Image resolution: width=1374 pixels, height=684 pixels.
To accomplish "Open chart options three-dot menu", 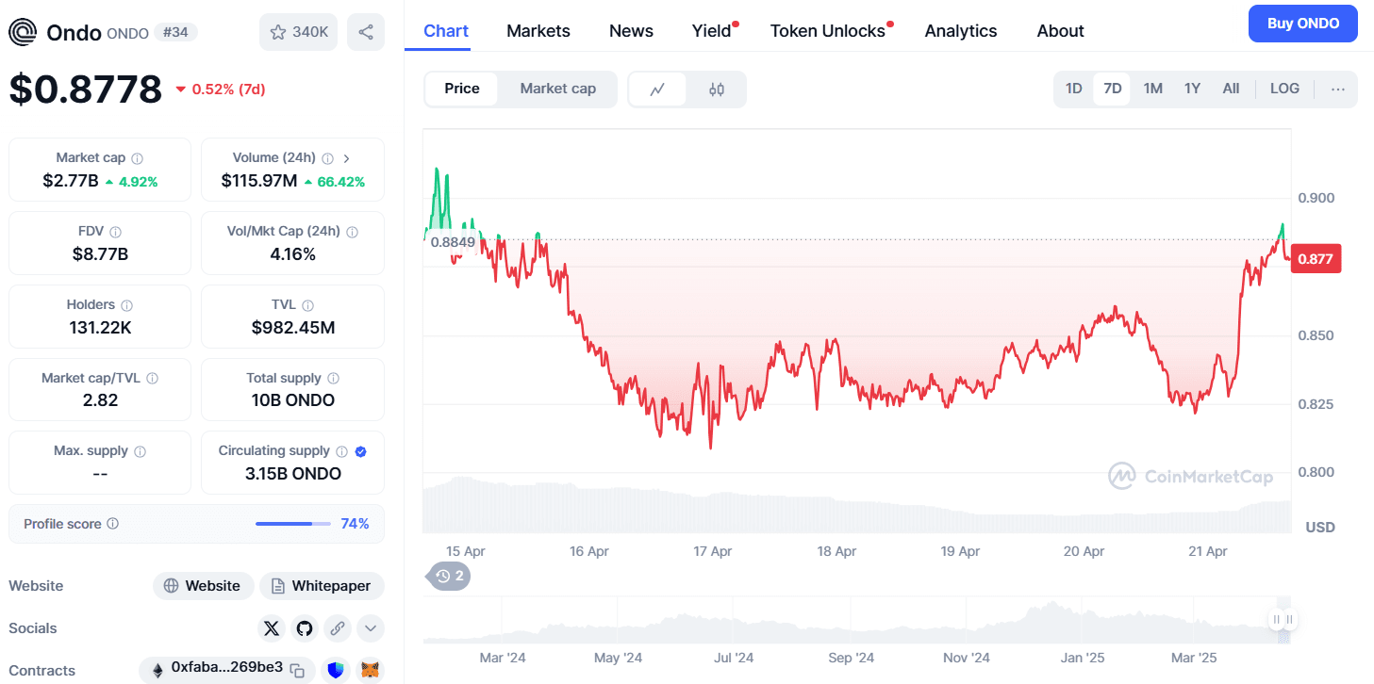I will [1337, 89].
